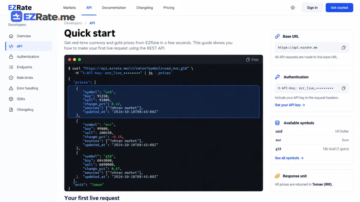This screenshot has width=360, height=202.
Task: Click the g18 18k Gold symbol row
Action: pos(312,149)
